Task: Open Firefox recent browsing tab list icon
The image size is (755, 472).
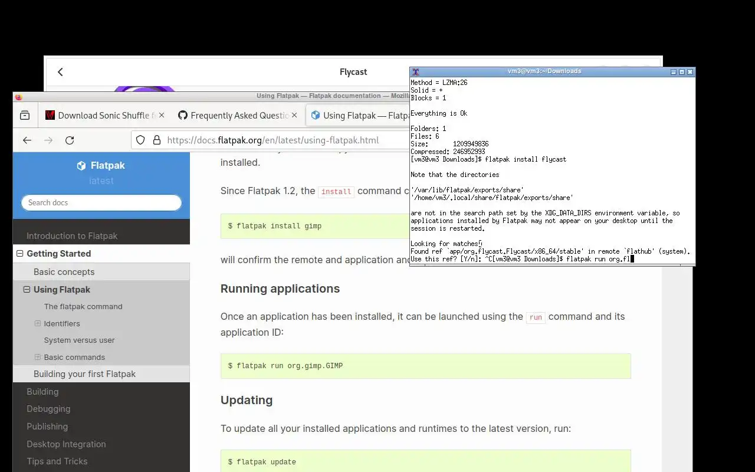Action: click(25, 116)
